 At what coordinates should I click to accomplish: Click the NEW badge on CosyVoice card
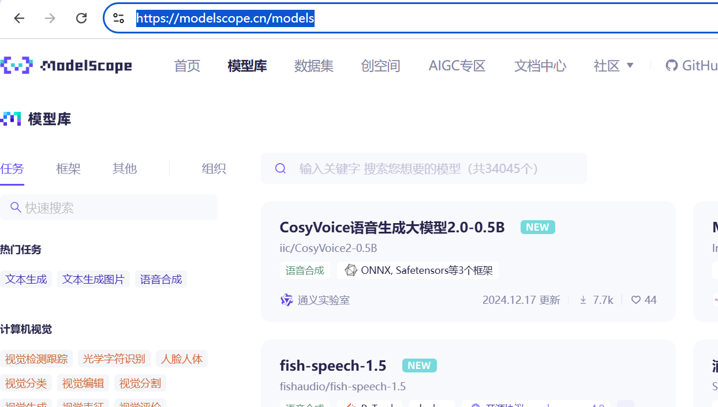click(x=538, y=227)
